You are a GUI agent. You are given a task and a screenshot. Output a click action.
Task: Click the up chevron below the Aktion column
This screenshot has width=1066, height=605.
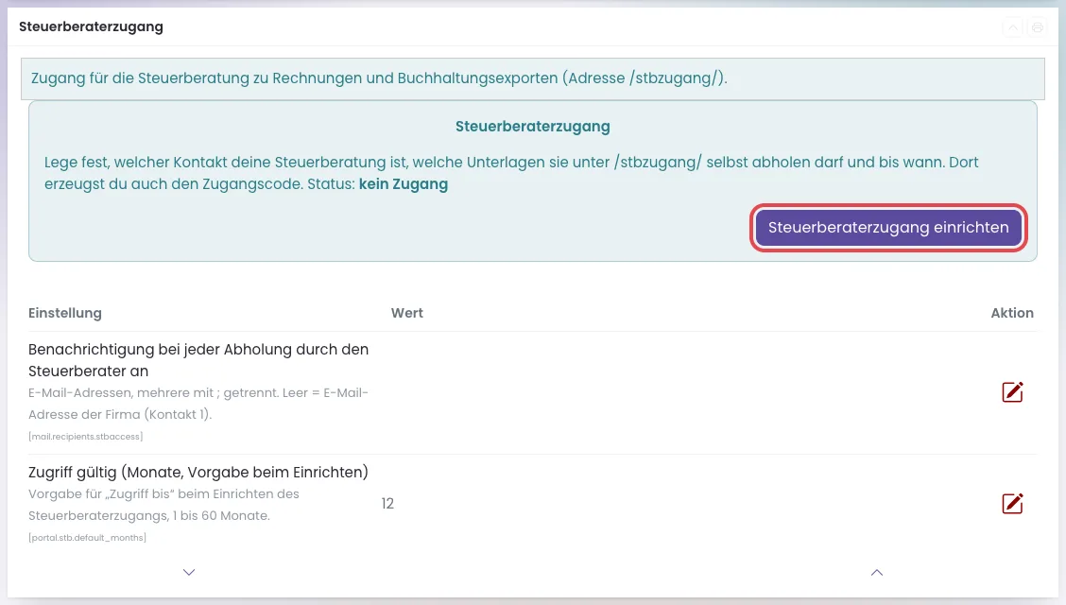877,572
